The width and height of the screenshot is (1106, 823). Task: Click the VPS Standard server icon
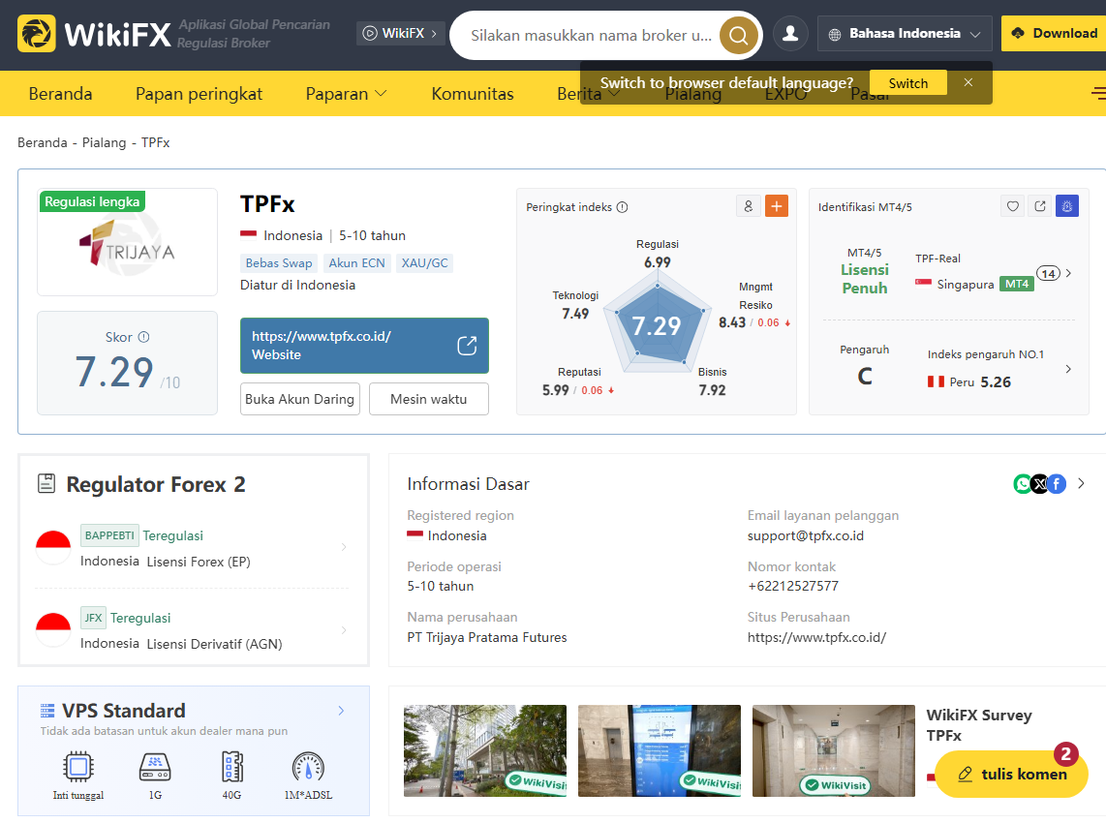pos(47,710)
